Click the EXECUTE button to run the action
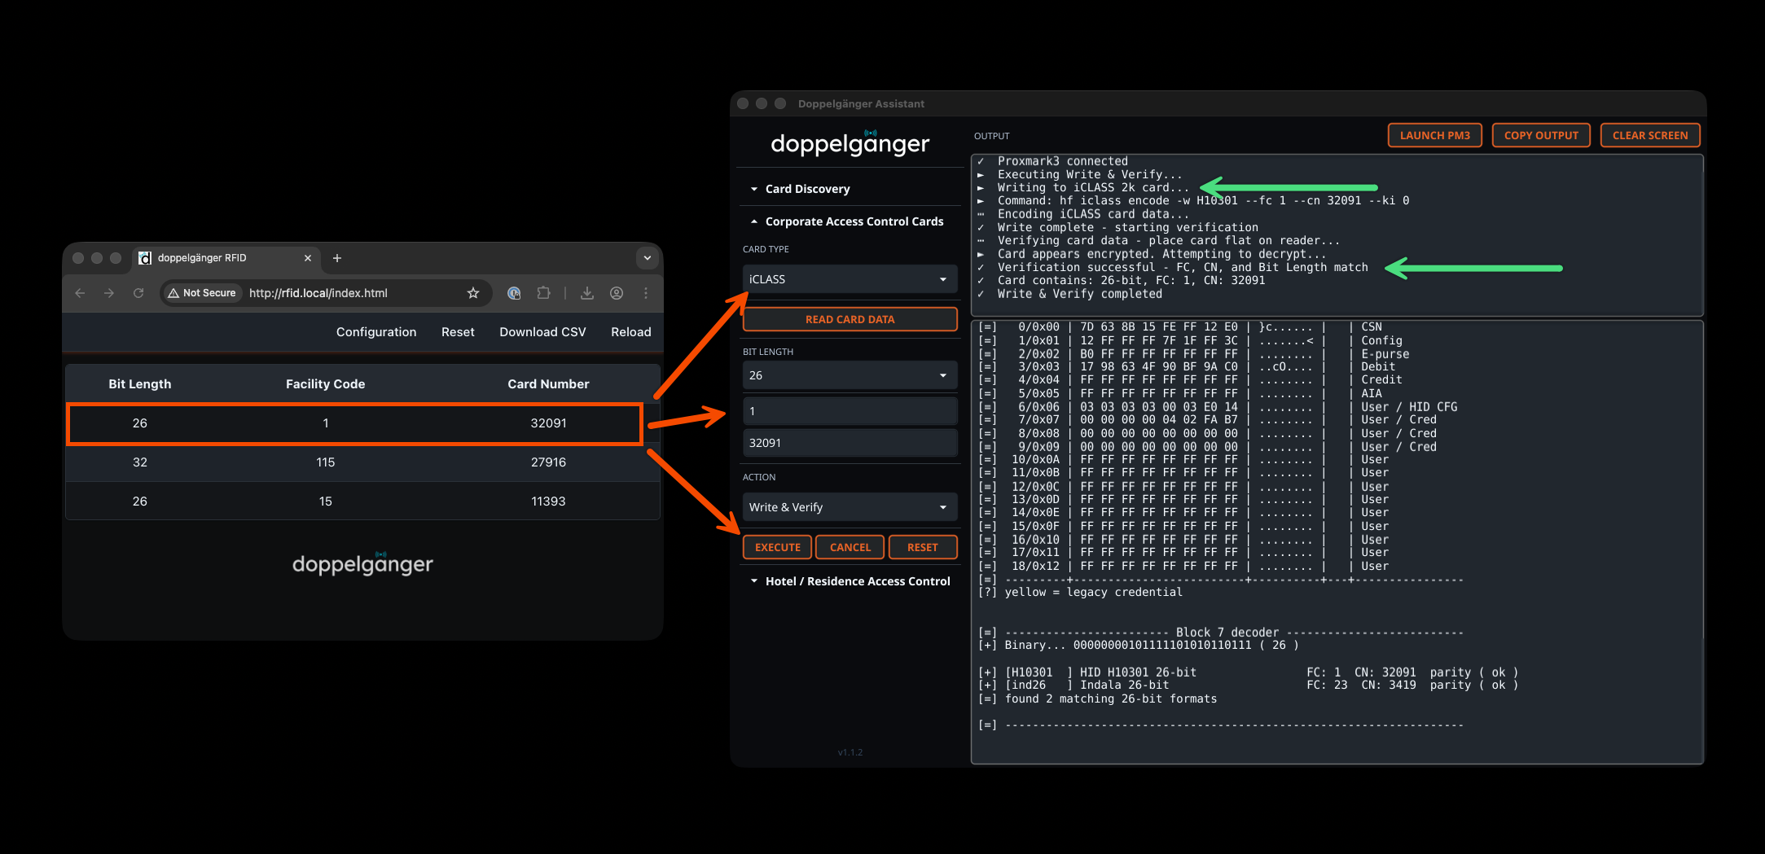 pyautogui.click(x=776, y=546)
